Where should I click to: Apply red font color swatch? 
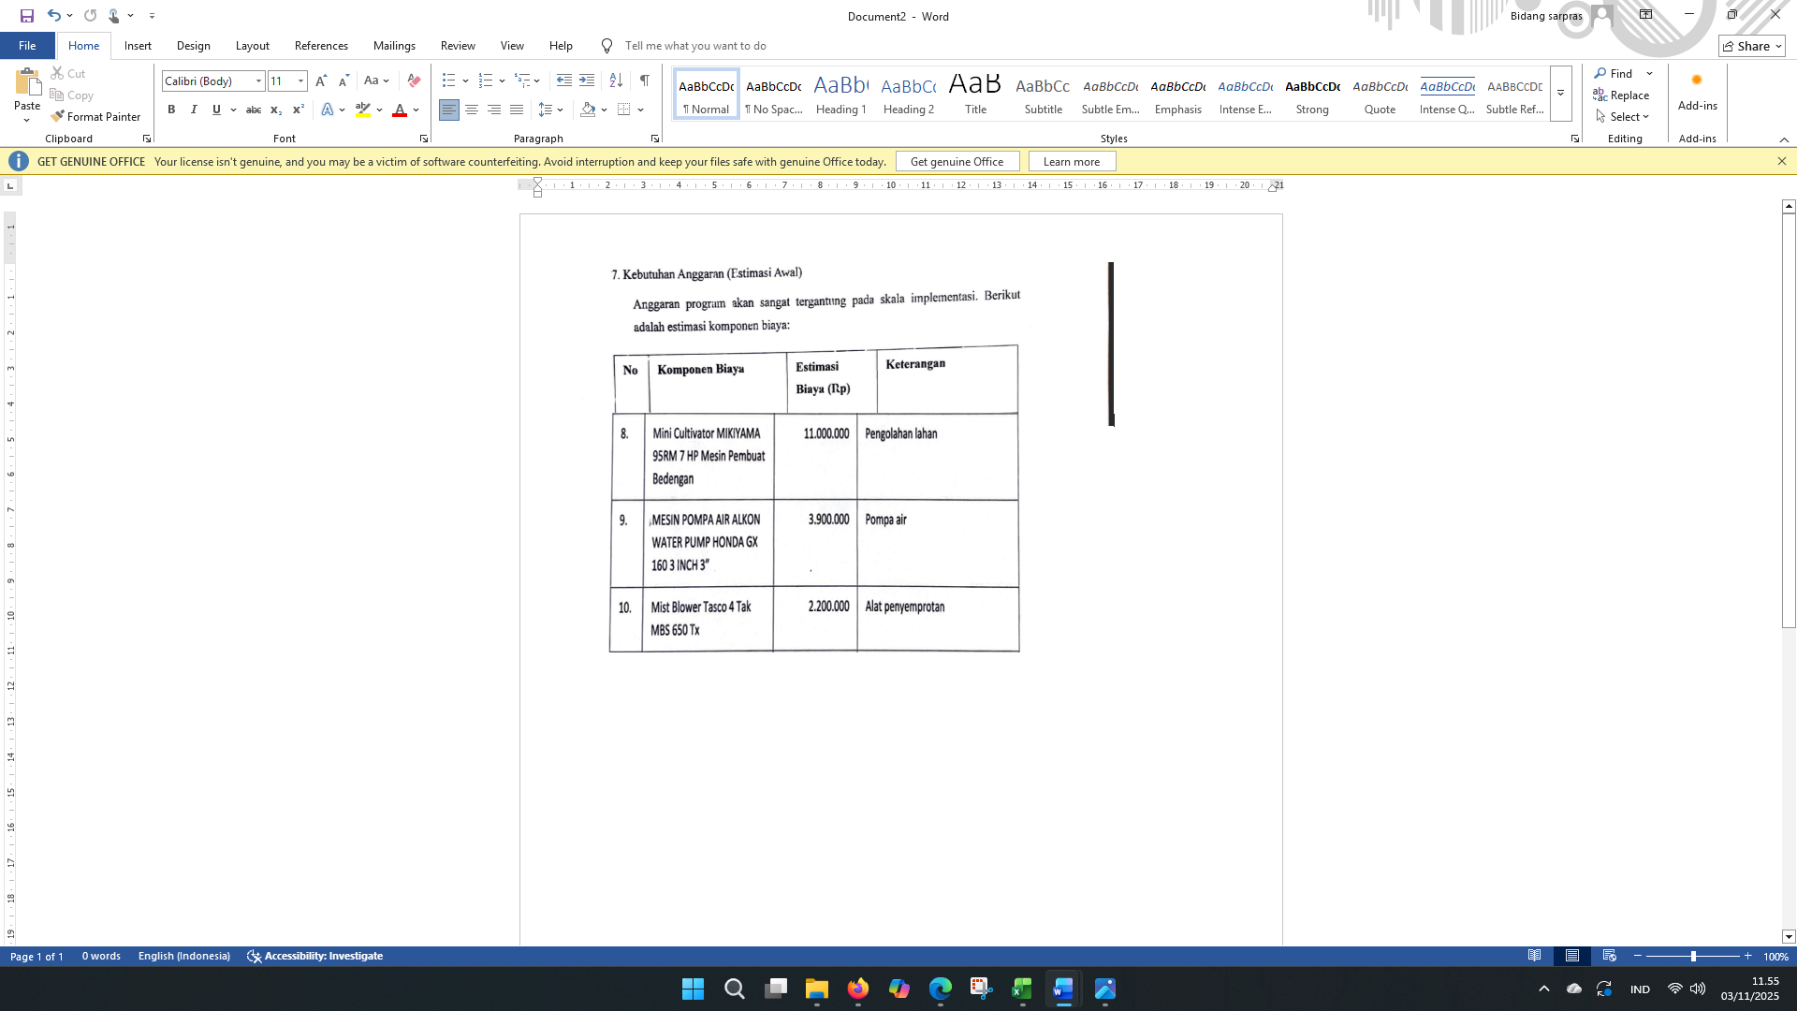click(x=400, y=110)
